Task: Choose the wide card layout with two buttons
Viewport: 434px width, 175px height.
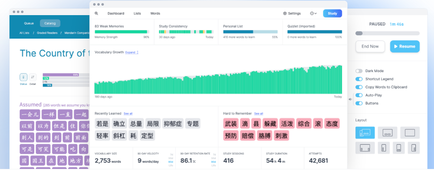Action: coord(388,132)
